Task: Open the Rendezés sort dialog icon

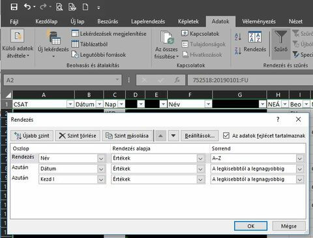Action: point(255,37)
